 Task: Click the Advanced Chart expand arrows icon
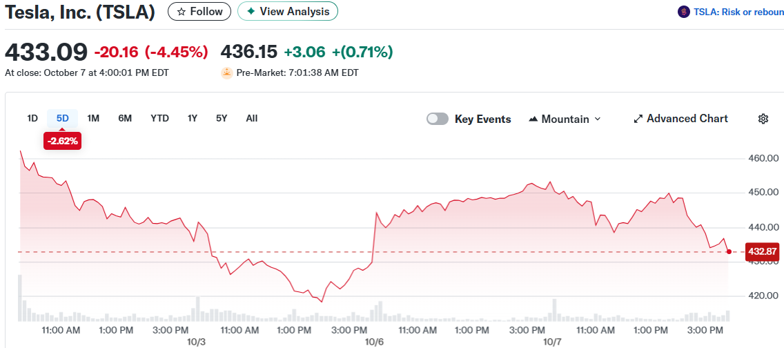point(638,119)
